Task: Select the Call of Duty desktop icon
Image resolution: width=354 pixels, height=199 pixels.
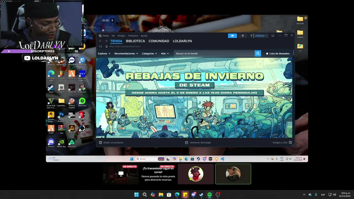Action: (x=72, y=117)
